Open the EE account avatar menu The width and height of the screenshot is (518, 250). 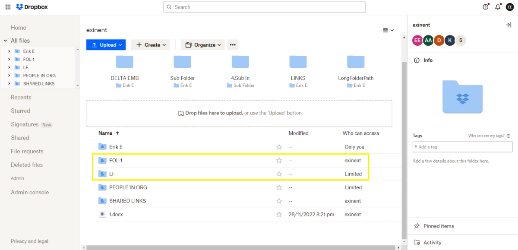click(510, 6)
